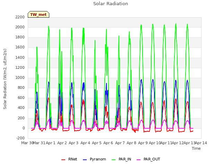Click the 800 y-axis tick label
This screenshot has width=222, height=166.
click(x=21, y=87)
